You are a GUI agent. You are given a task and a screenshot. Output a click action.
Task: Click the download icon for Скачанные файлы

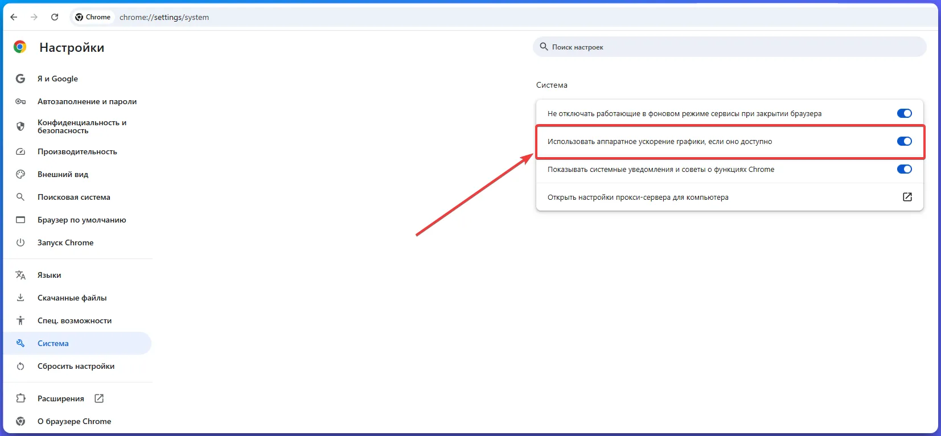20,298
